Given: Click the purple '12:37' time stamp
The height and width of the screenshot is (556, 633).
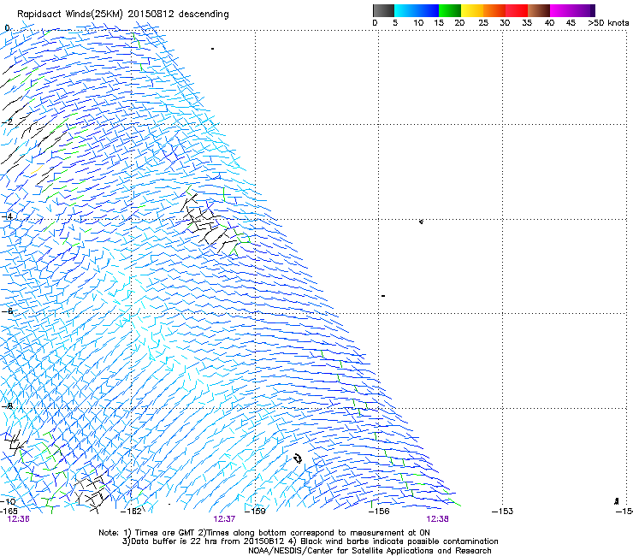Looking at the screenshot, I should coord(224,519).
